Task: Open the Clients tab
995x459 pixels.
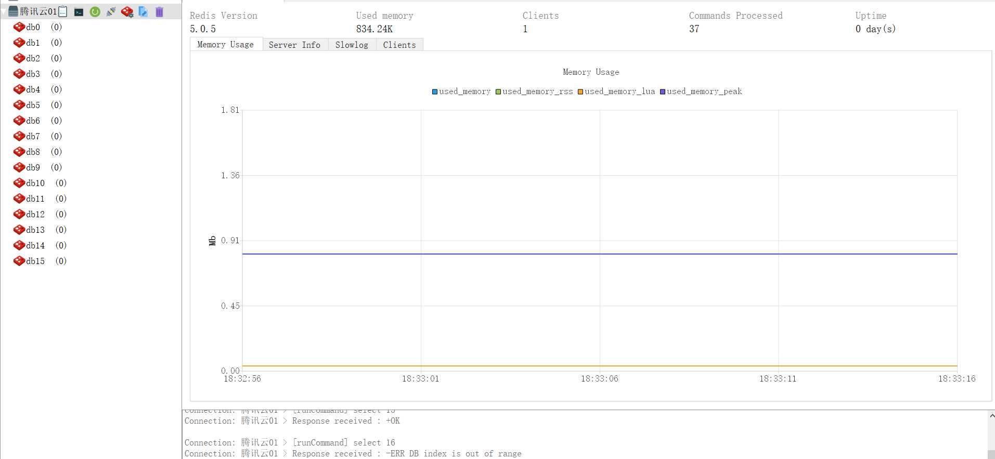Action: (x=399, y=45)
